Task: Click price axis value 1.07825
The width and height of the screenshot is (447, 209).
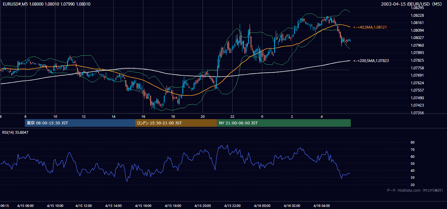Action: (417, 60)
